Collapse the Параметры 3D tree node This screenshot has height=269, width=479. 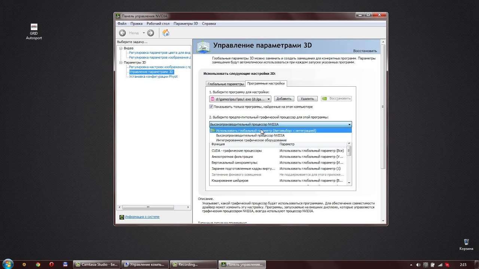tap(121, 62)
